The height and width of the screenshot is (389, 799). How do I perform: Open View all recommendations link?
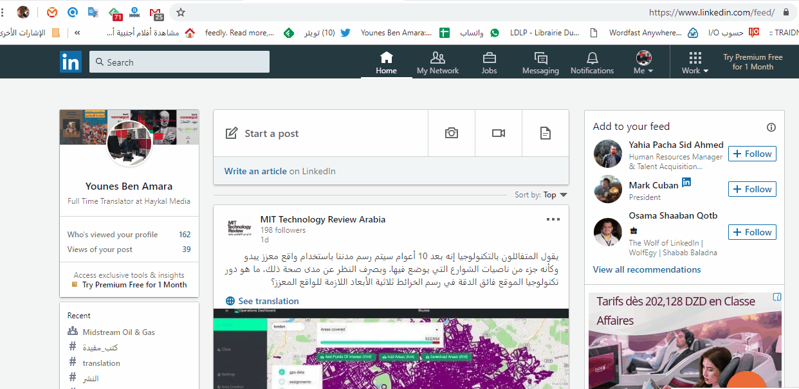[x=647, y=269]
